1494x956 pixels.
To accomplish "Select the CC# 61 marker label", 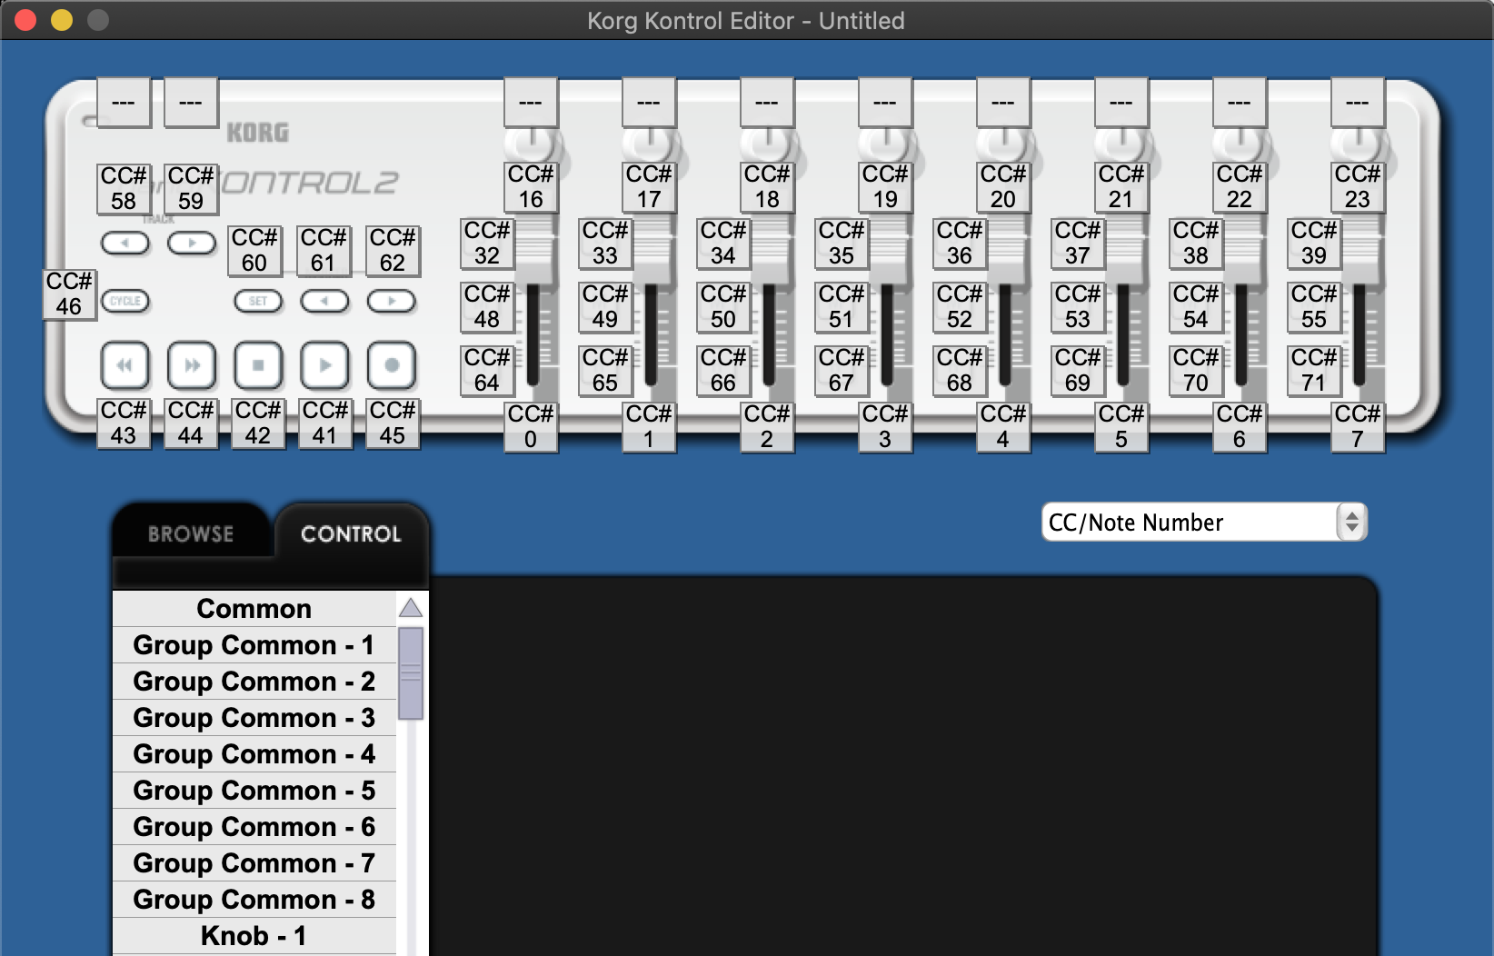I will tap(324, 251).
